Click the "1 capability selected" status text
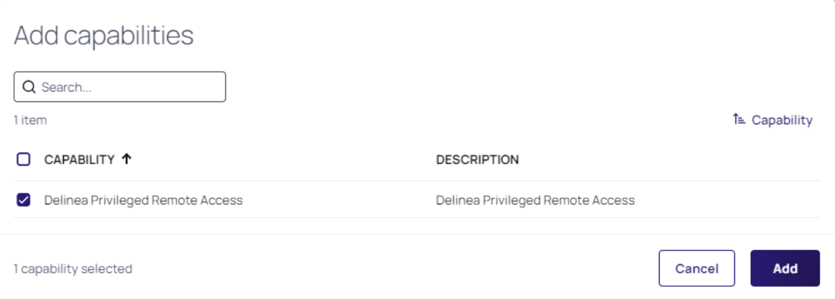Image resolution: width=835 pixels, height=299 pixels. [73, 269]
